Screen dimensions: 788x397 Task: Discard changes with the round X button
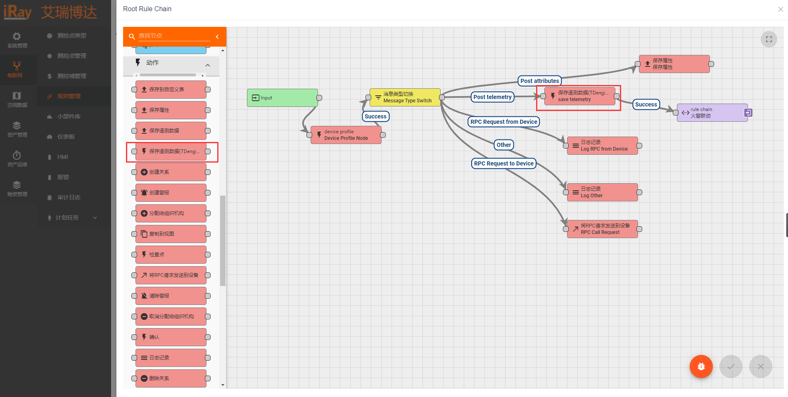[x=760, y=366]
